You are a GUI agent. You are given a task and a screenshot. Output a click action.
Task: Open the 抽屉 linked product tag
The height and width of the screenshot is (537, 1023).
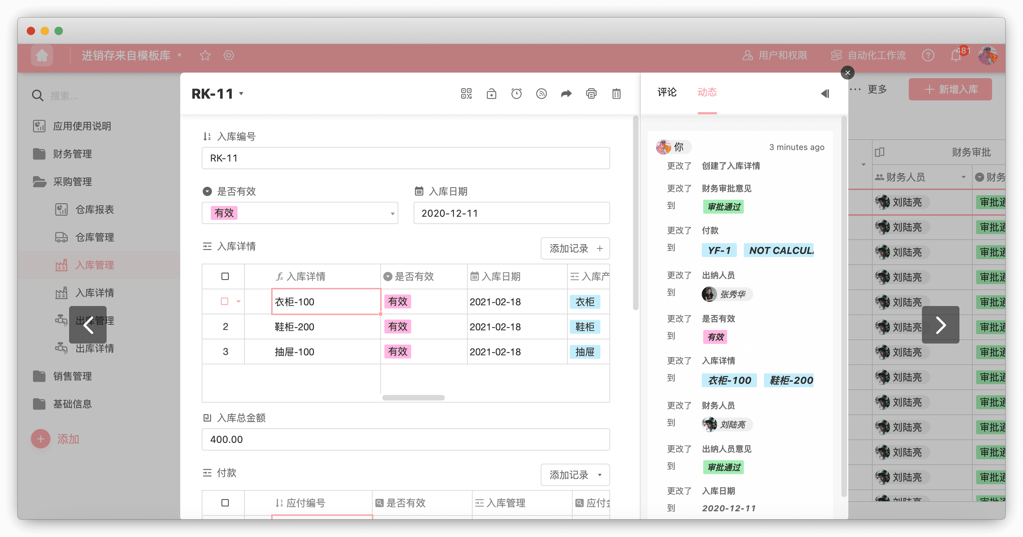(x=584, y=352)
